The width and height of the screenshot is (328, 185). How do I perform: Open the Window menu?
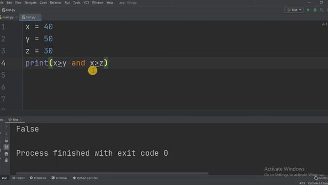(98, 3)
